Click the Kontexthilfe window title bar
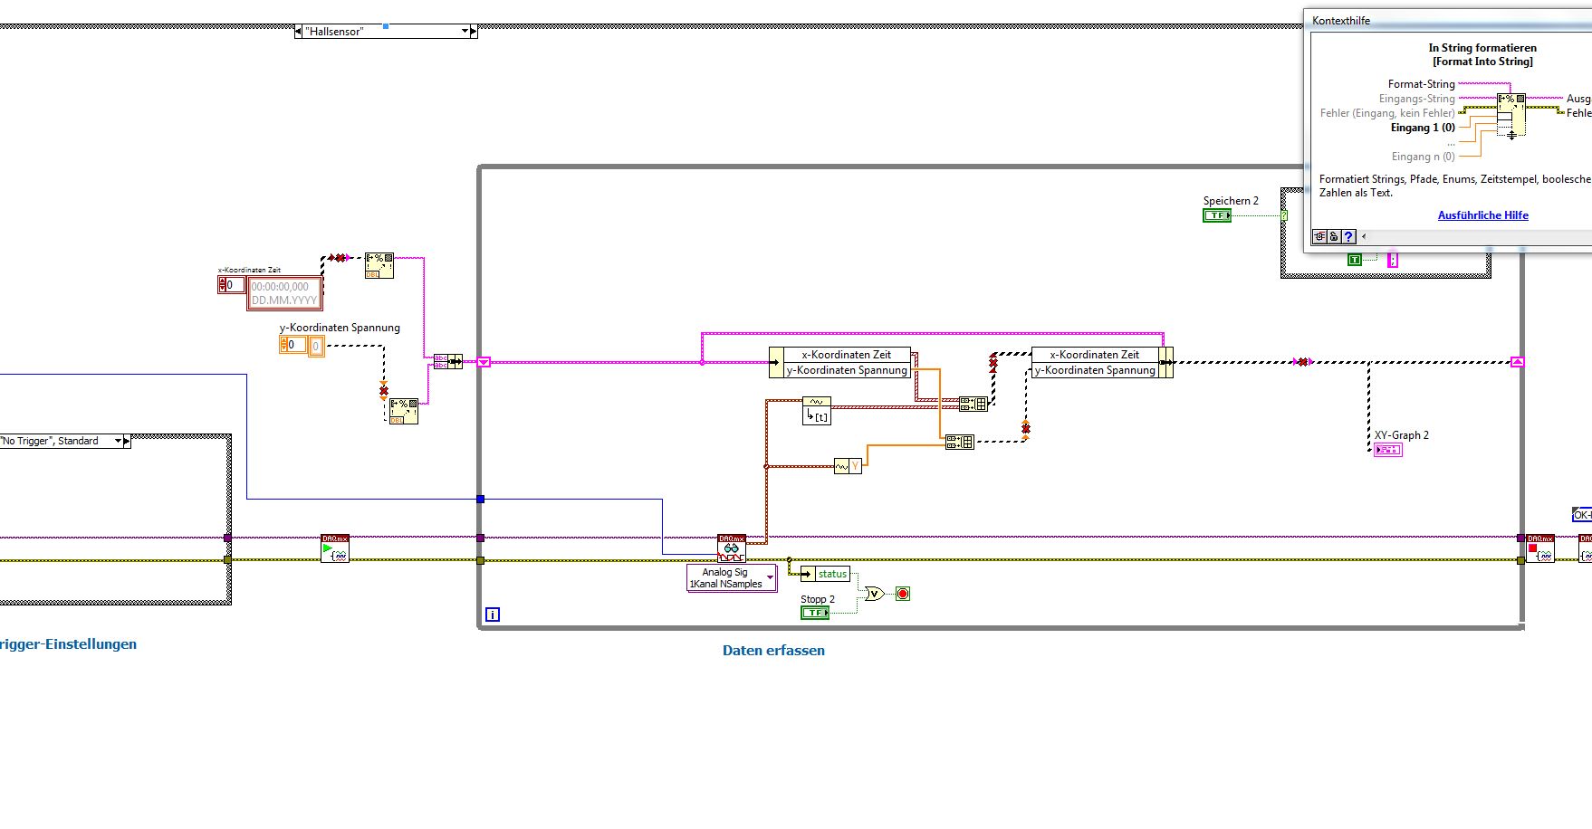 1447,21
